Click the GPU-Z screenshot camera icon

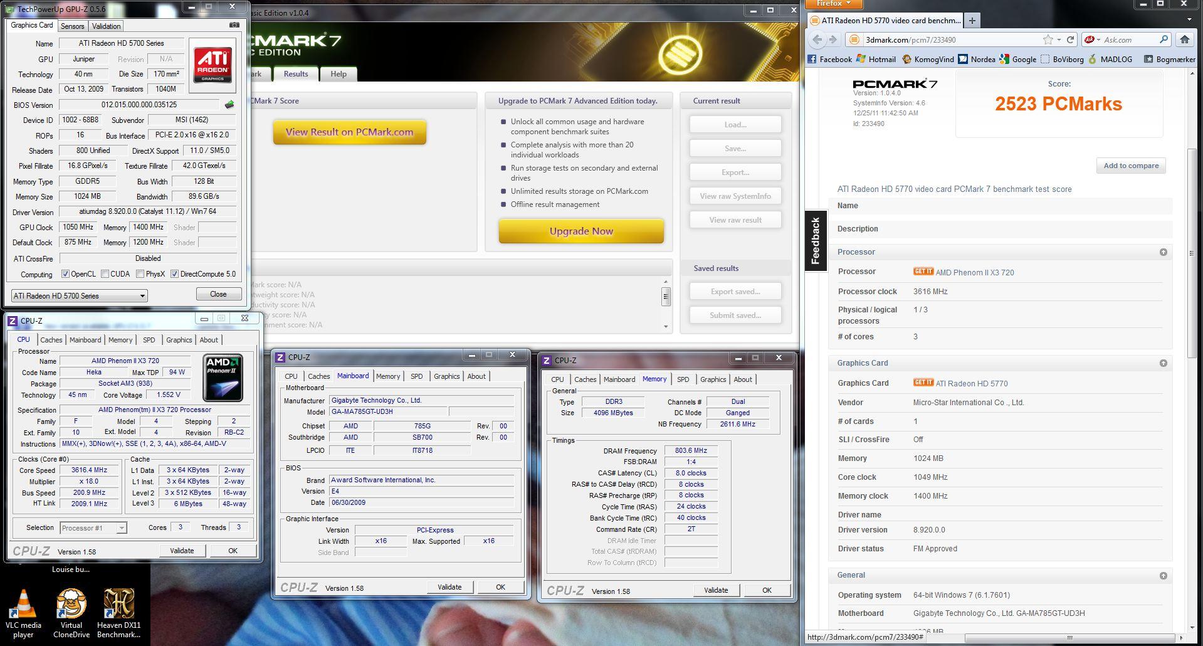tap(234, 25)
